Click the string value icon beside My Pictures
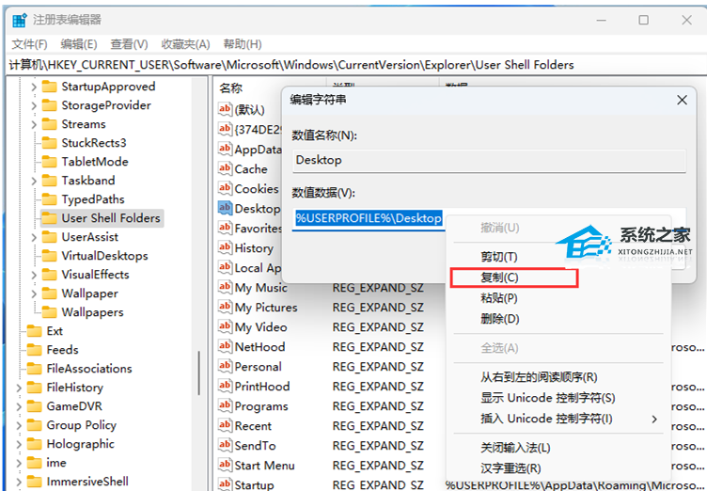 click(225, 307)
